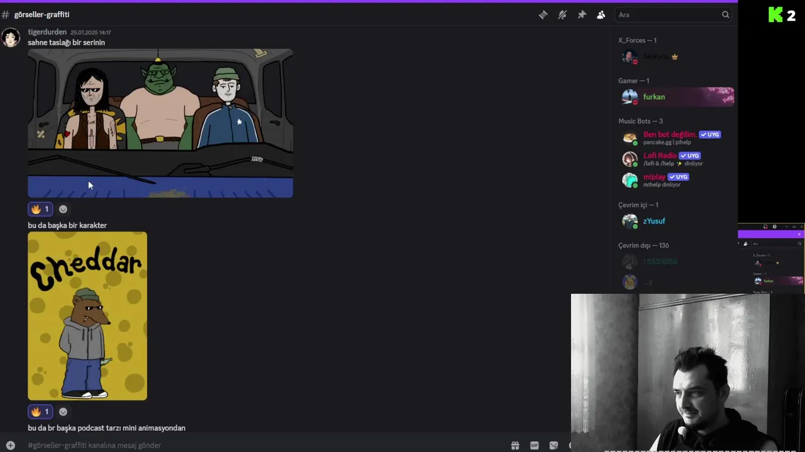Click the 'Gamer — 1' role header
Image resolution: width=805 pixels, height=452 pixels.
pos(633,80)
